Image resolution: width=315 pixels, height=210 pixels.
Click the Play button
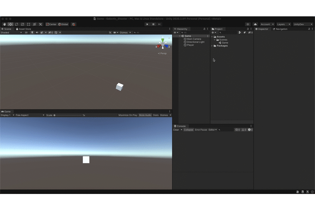[x=147, y=24]
